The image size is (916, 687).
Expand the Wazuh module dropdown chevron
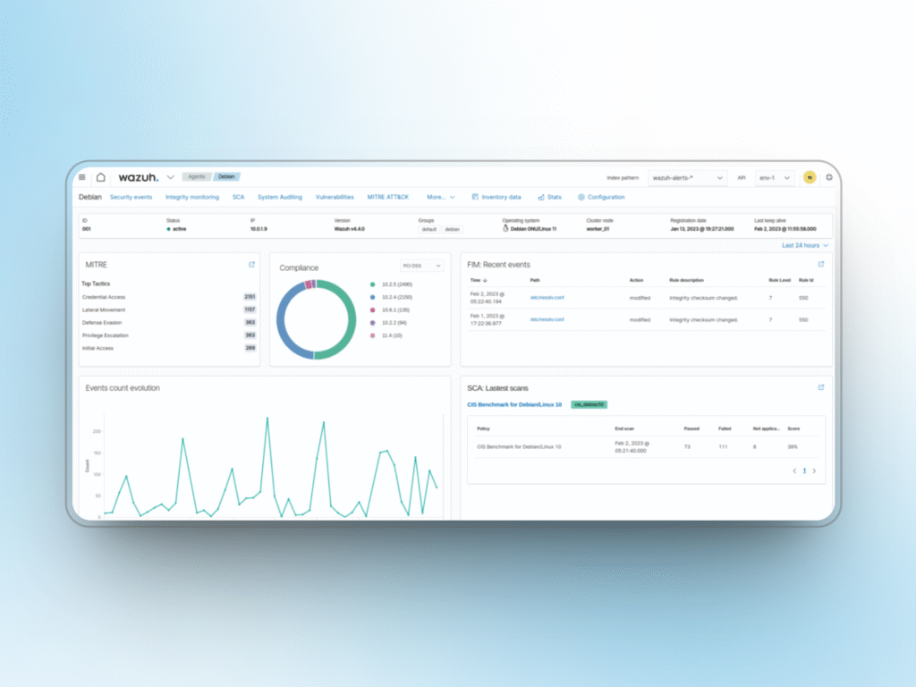coord(171,177)
